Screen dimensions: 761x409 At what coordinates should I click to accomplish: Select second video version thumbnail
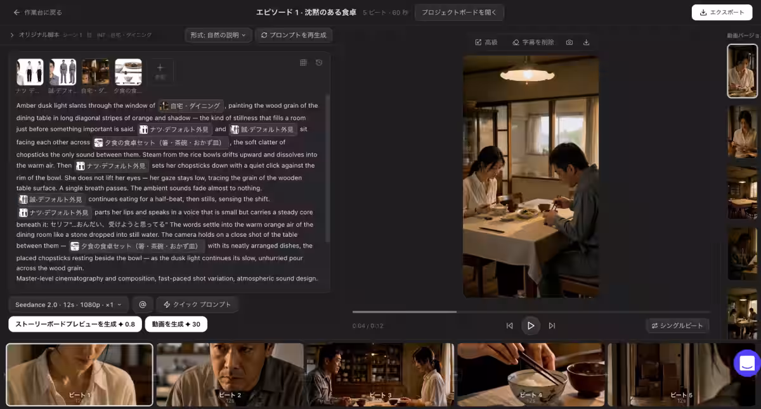(x=742, y=132)
